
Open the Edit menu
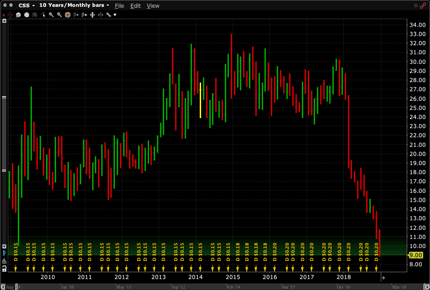[x=135, y=6]
